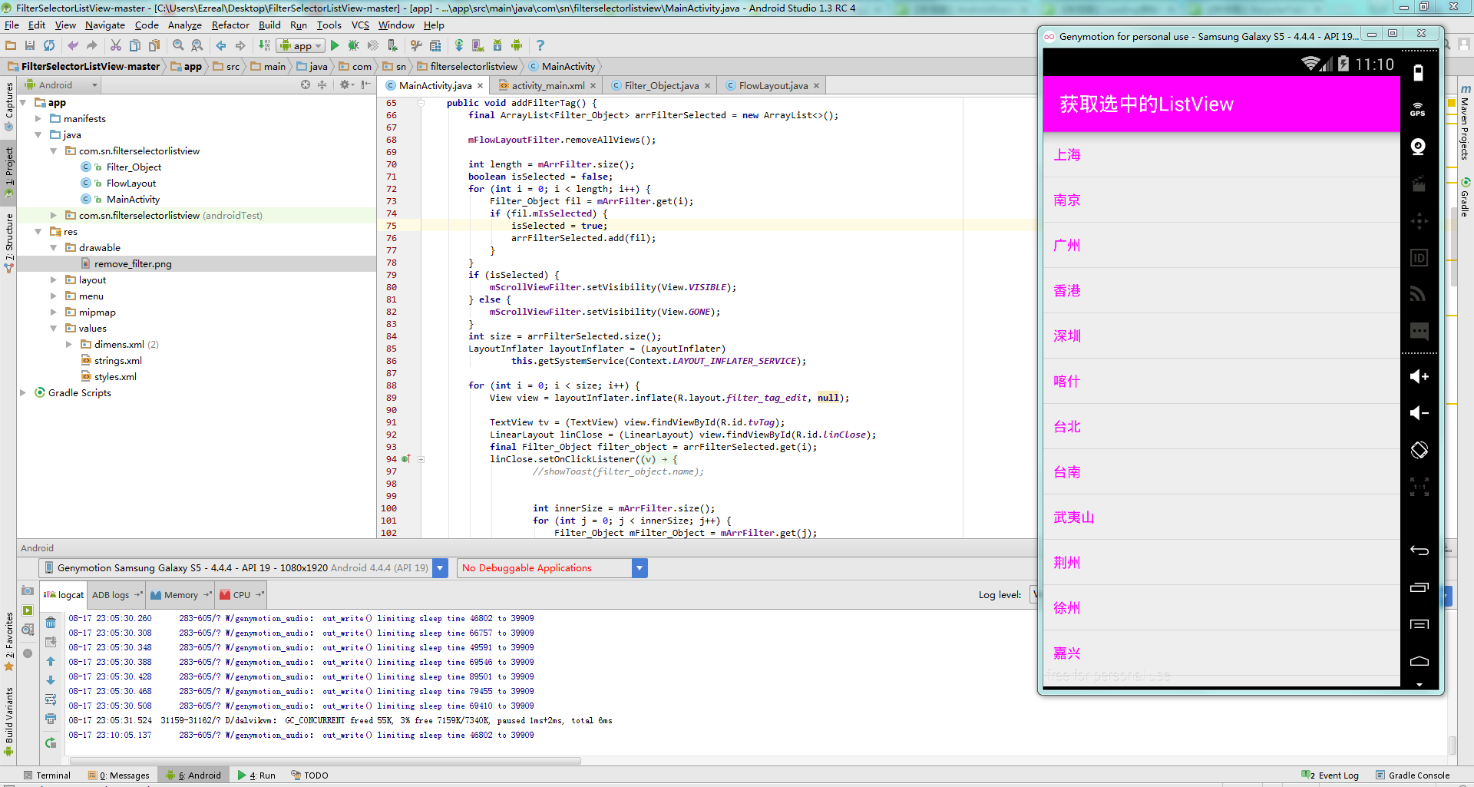The width and height of the screenshot is (1474, 787).
Task: Increase volume in Genymotion sidebar
Action: (x=1419, y=376)
